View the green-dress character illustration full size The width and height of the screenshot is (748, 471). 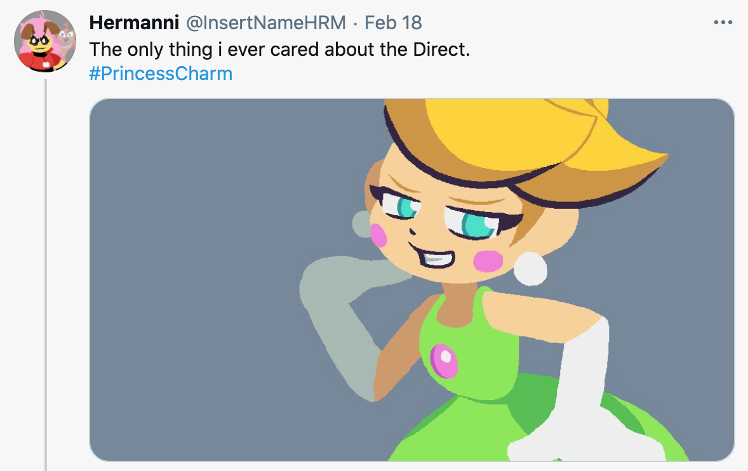pos(413,279)
